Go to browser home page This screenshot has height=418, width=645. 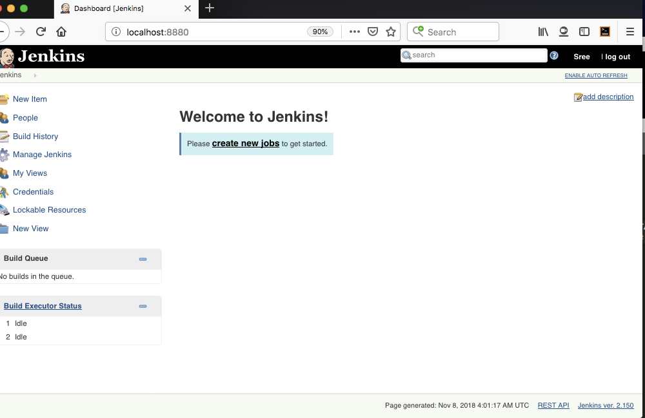pyautogui.click(x=61, y=32)
